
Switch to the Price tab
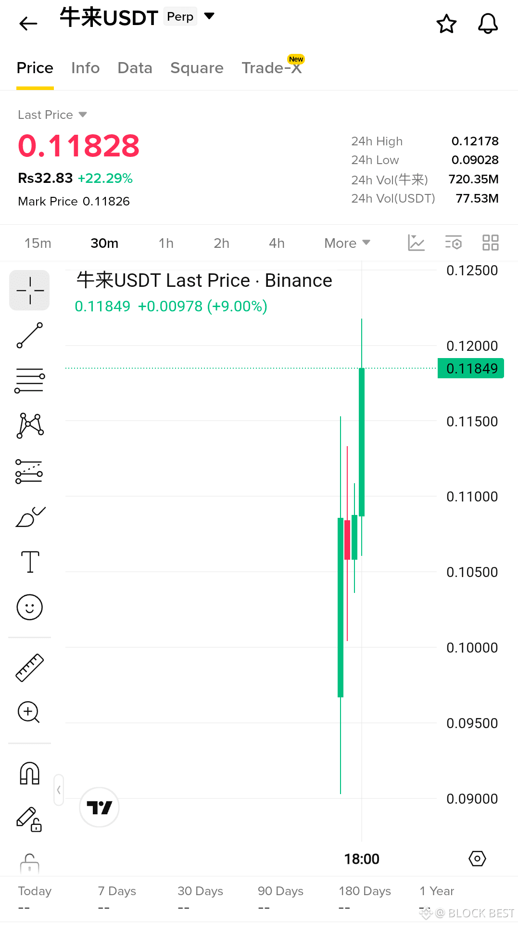35,68
